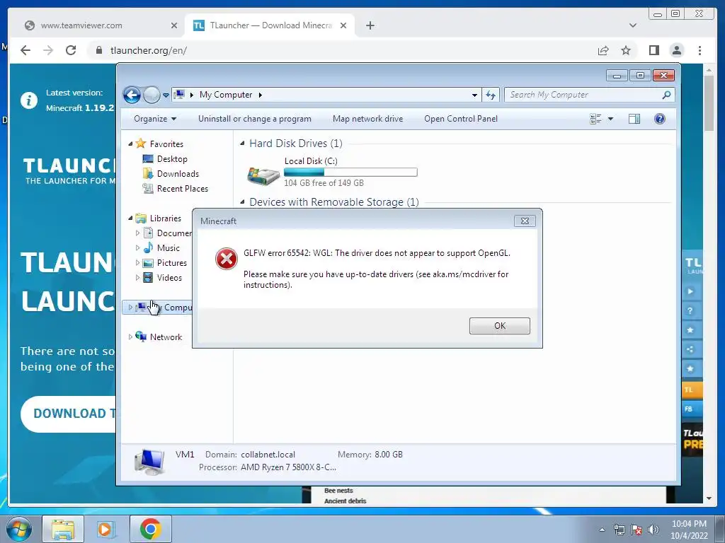
Task: Click the TLauncher info icon
Action: pos(28,100)
